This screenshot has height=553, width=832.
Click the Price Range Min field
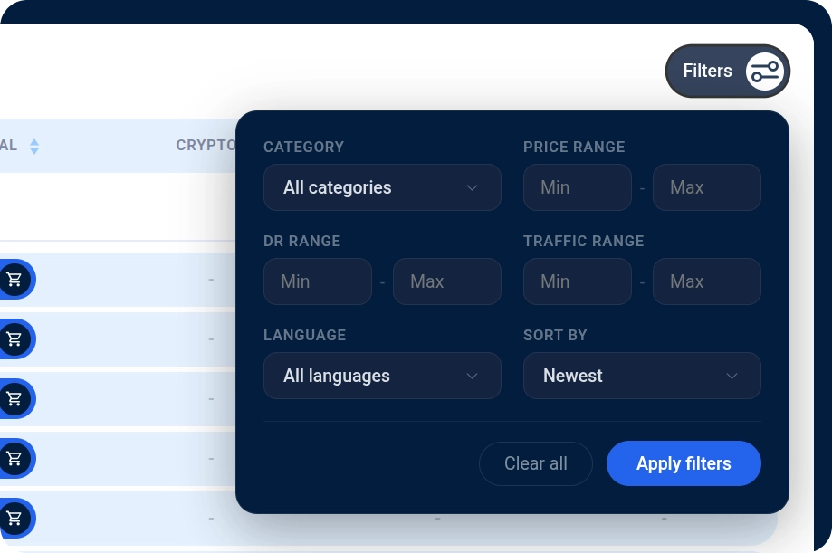pyautogui.click(x=577, y=187)
